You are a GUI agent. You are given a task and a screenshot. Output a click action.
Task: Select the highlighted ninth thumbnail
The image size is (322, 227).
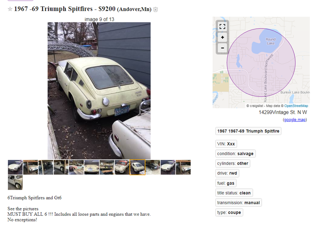coord(137,167)
